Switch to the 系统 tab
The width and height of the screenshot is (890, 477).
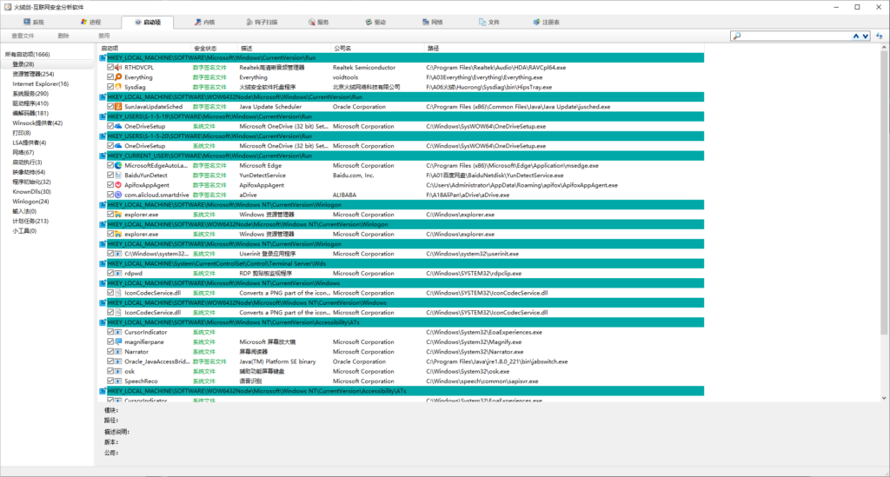point(34,22)
